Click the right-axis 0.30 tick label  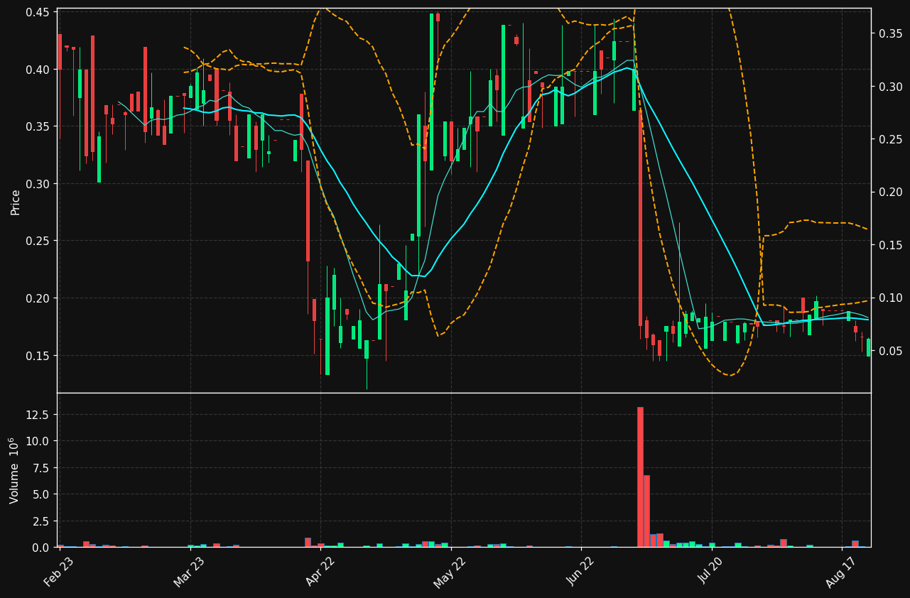coord(890,87)
